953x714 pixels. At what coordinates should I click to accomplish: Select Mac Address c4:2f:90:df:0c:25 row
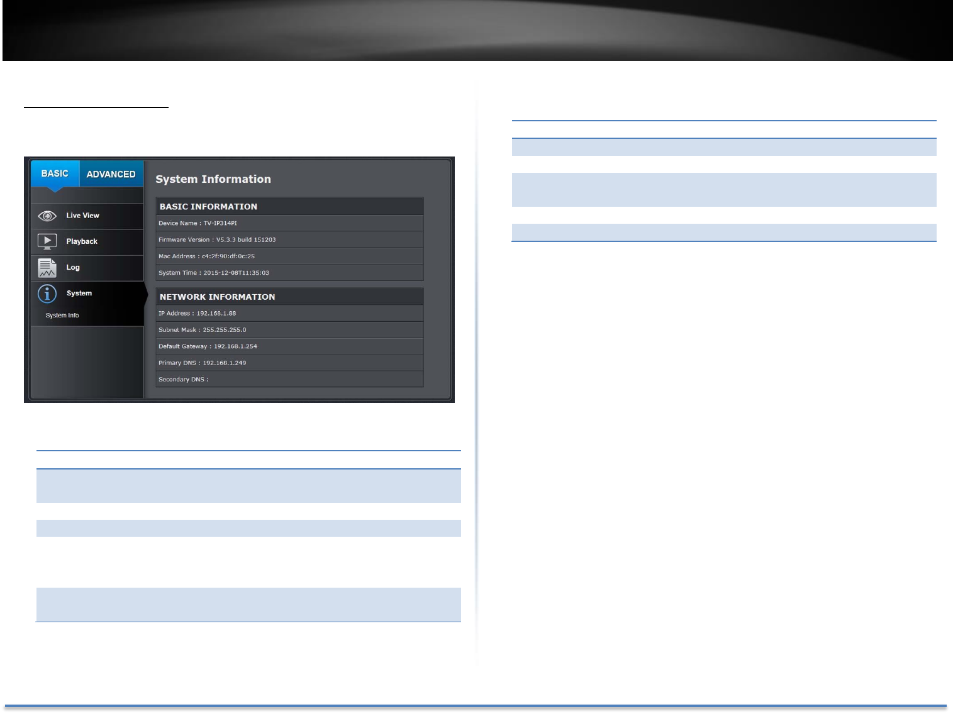pyautogui.click(x=290, y=256)
